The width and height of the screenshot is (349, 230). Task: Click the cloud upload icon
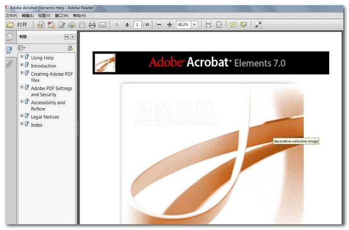(72, 25)
